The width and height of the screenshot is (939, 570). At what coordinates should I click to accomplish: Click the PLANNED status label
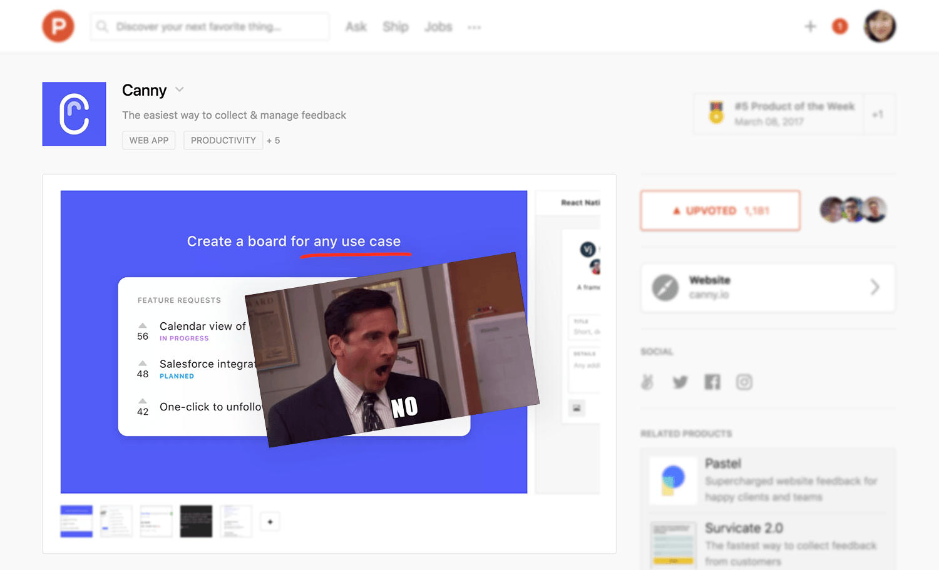(x=177, y=376)
